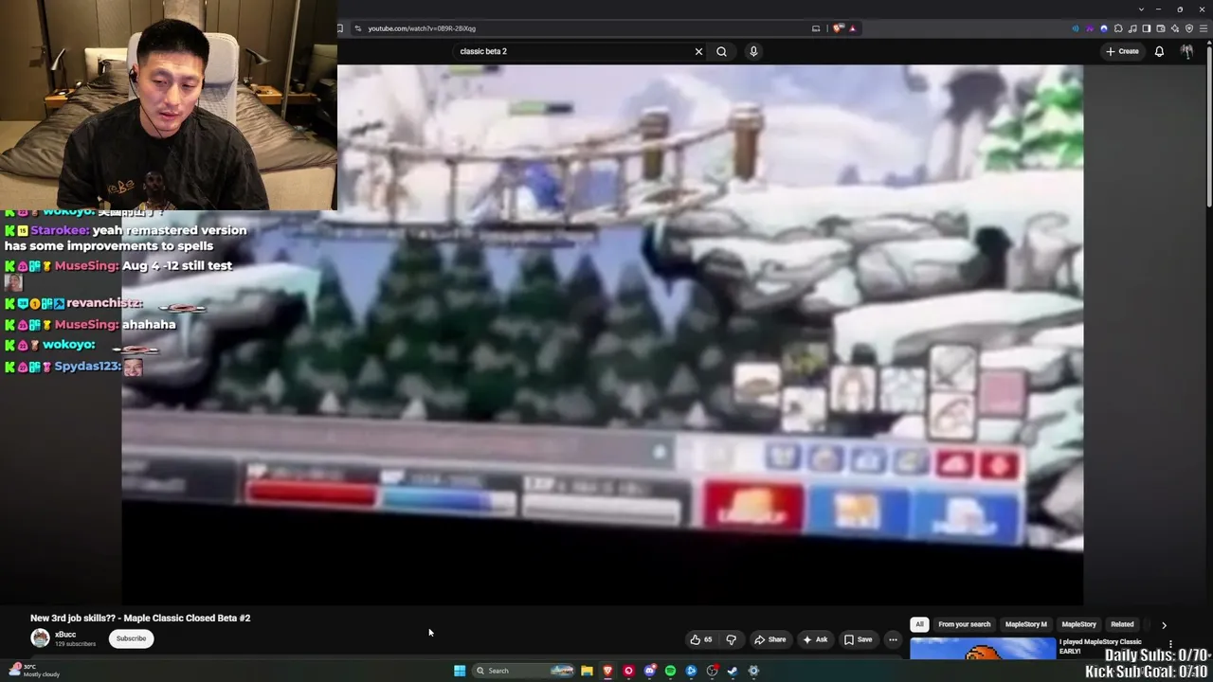Like the video with thumbs up

pos(701,639)
